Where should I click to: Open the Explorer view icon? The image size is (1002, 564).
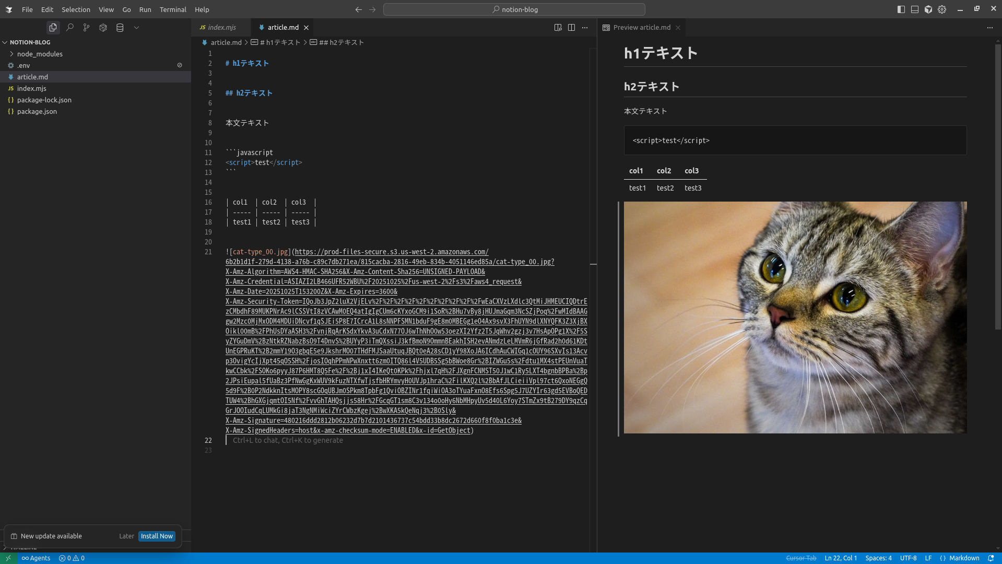point(53,28)
